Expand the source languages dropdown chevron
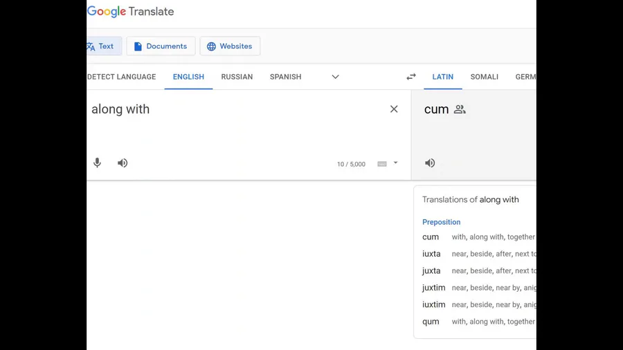This screenshot has width=623, height=350. tap(335, 77)
